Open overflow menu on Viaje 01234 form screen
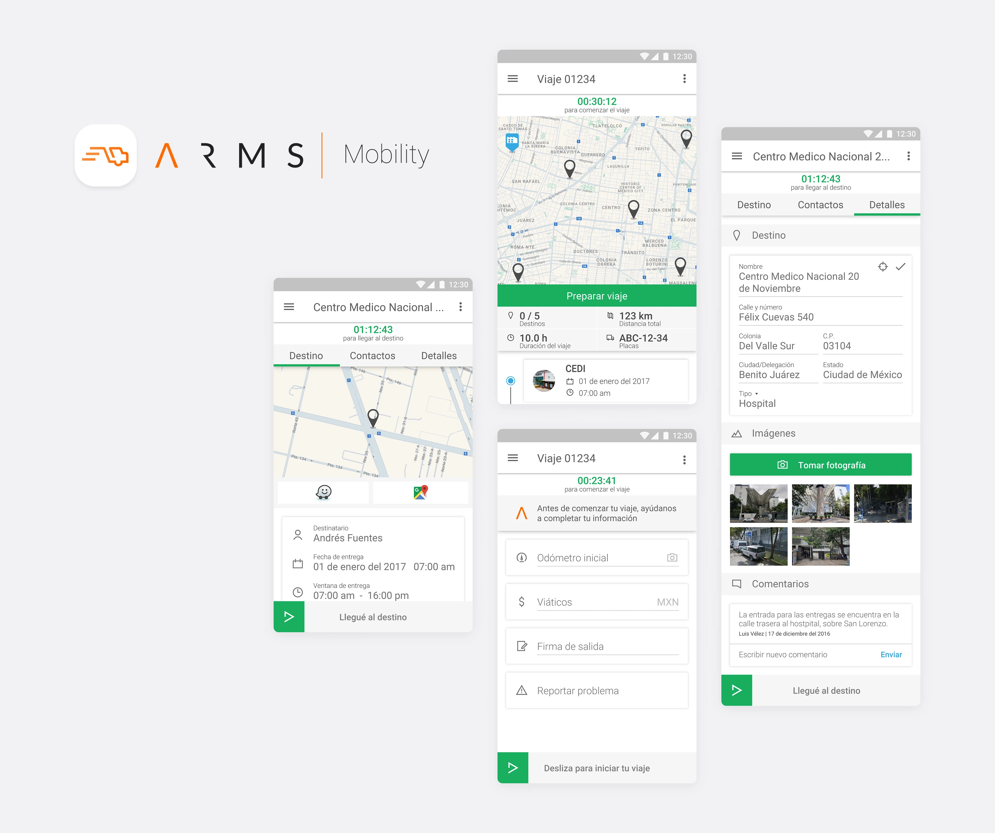Screen dimensions: 995x833 pyautogui.click(x=684, y=459)
